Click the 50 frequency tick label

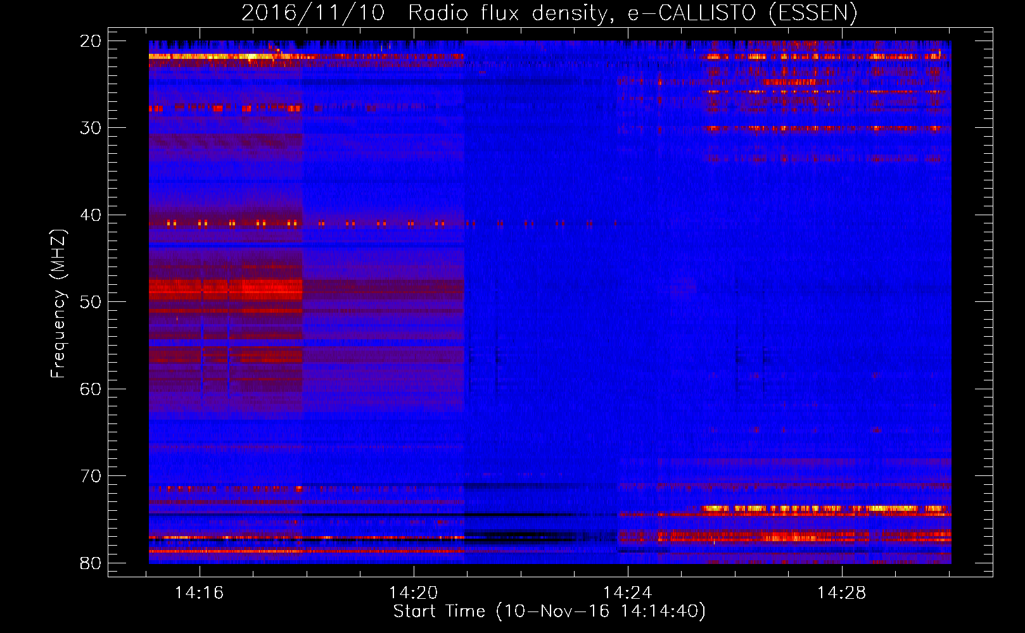point(91,302)
